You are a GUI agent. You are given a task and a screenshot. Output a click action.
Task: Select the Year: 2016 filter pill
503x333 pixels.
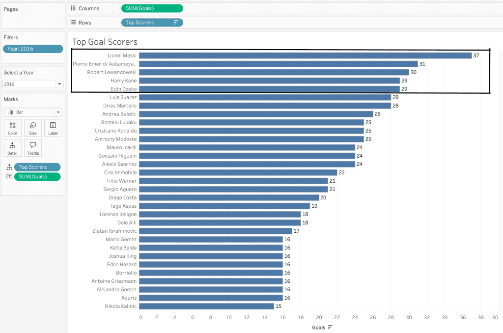[x=33, y=49]
